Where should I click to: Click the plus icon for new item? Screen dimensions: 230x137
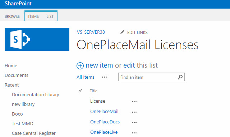coord(80,66)
